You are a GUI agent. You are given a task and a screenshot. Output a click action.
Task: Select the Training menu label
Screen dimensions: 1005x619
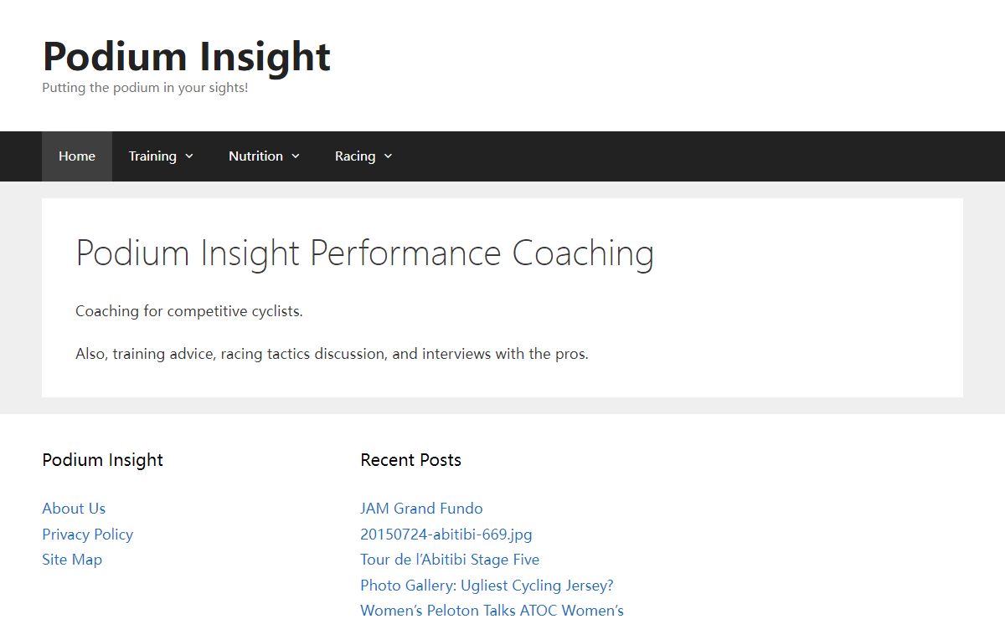pyautogui.click(x=152, y=156)
